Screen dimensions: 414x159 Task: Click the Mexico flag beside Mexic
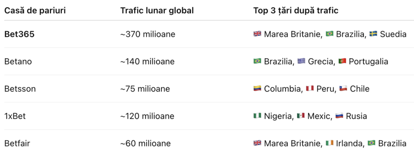pos(301,116)
